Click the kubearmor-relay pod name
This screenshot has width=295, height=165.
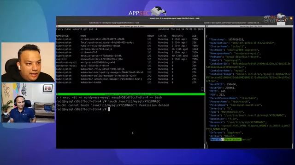click(x=102, y=69)
